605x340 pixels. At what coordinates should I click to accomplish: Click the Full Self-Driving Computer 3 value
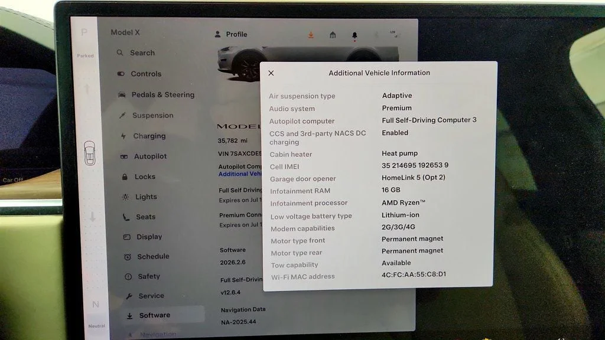429,120
